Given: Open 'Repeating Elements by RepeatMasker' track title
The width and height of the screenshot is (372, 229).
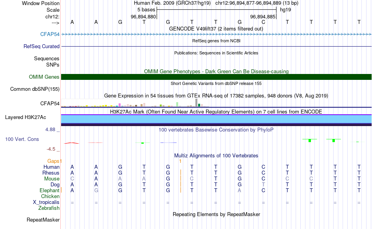Looking at the screenshot, I should pyautogui.click(x=217, y=214).
